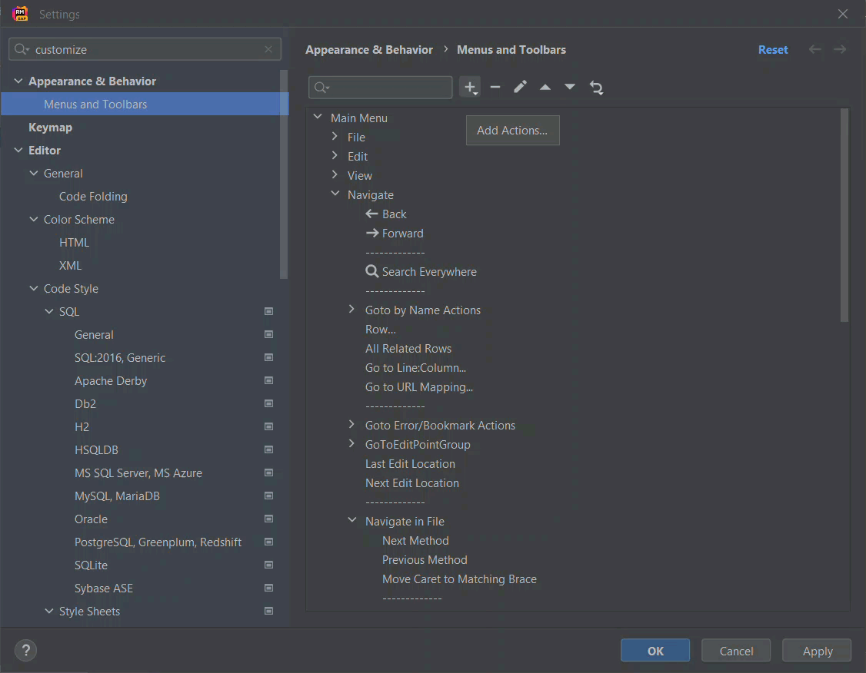This screenshot has height=673, width=866.
Task: Click the settings search magnifier icon
Action: pos(21,49)
